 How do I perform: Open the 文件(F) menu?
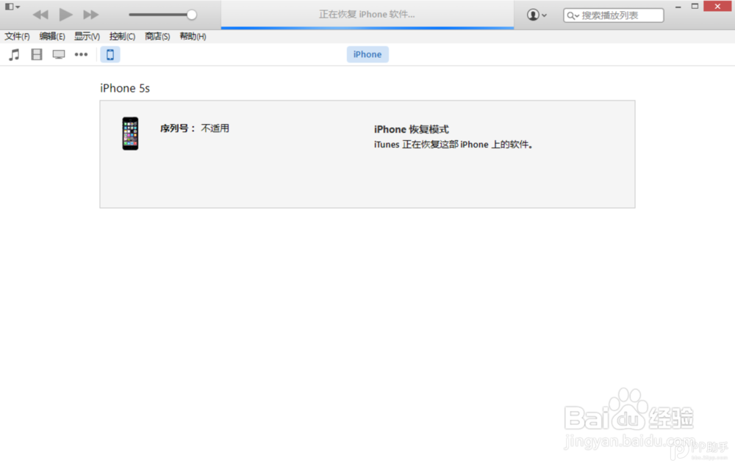[x=17, y=37]
